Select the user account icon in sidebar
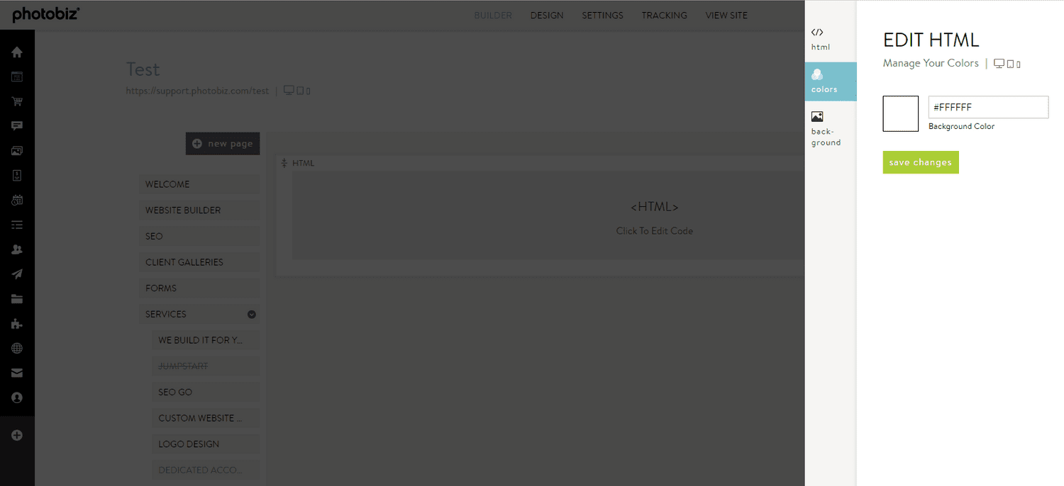This screenshot has width=1064, height=486. 17,397
